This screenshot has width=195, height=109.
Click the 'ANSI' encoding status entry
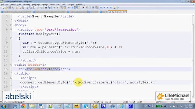pos(173,102)
